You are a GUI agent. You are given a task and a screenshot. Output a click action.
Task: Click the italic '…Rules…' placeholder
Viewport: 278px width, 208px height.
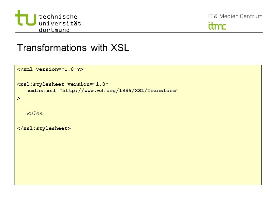pos(34,114)
